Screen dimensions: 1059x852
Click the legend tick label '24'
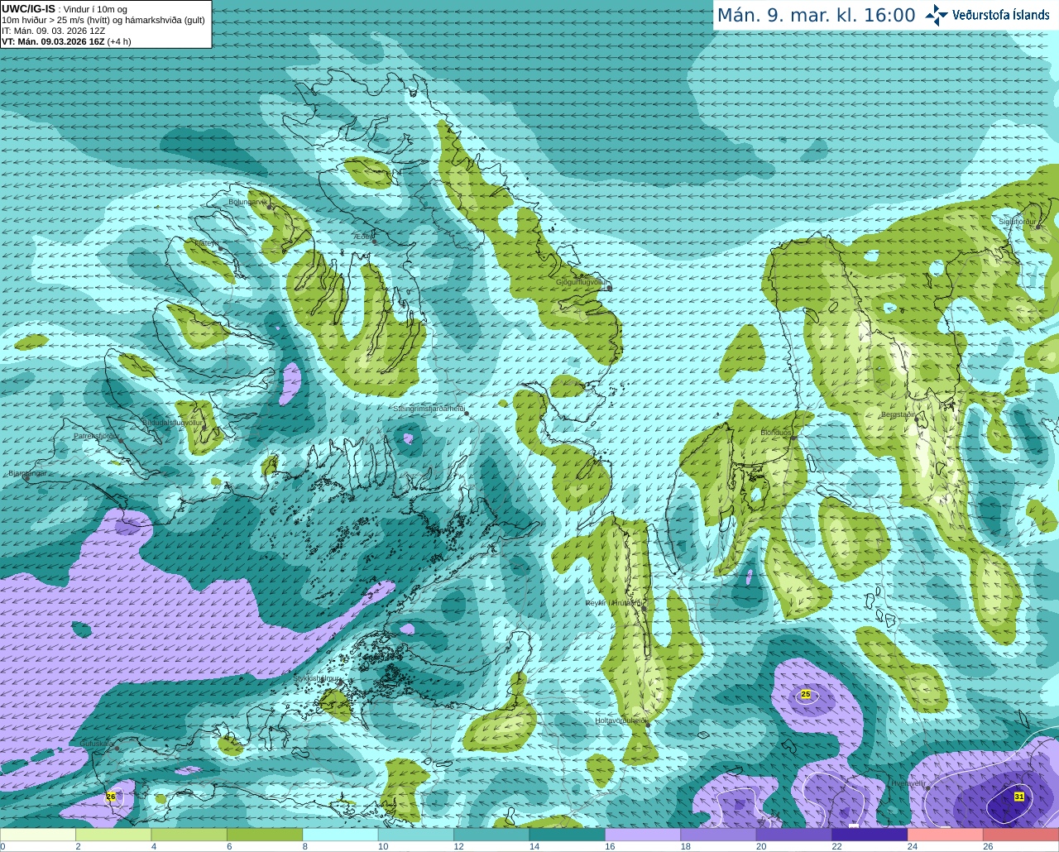(913, 847)
